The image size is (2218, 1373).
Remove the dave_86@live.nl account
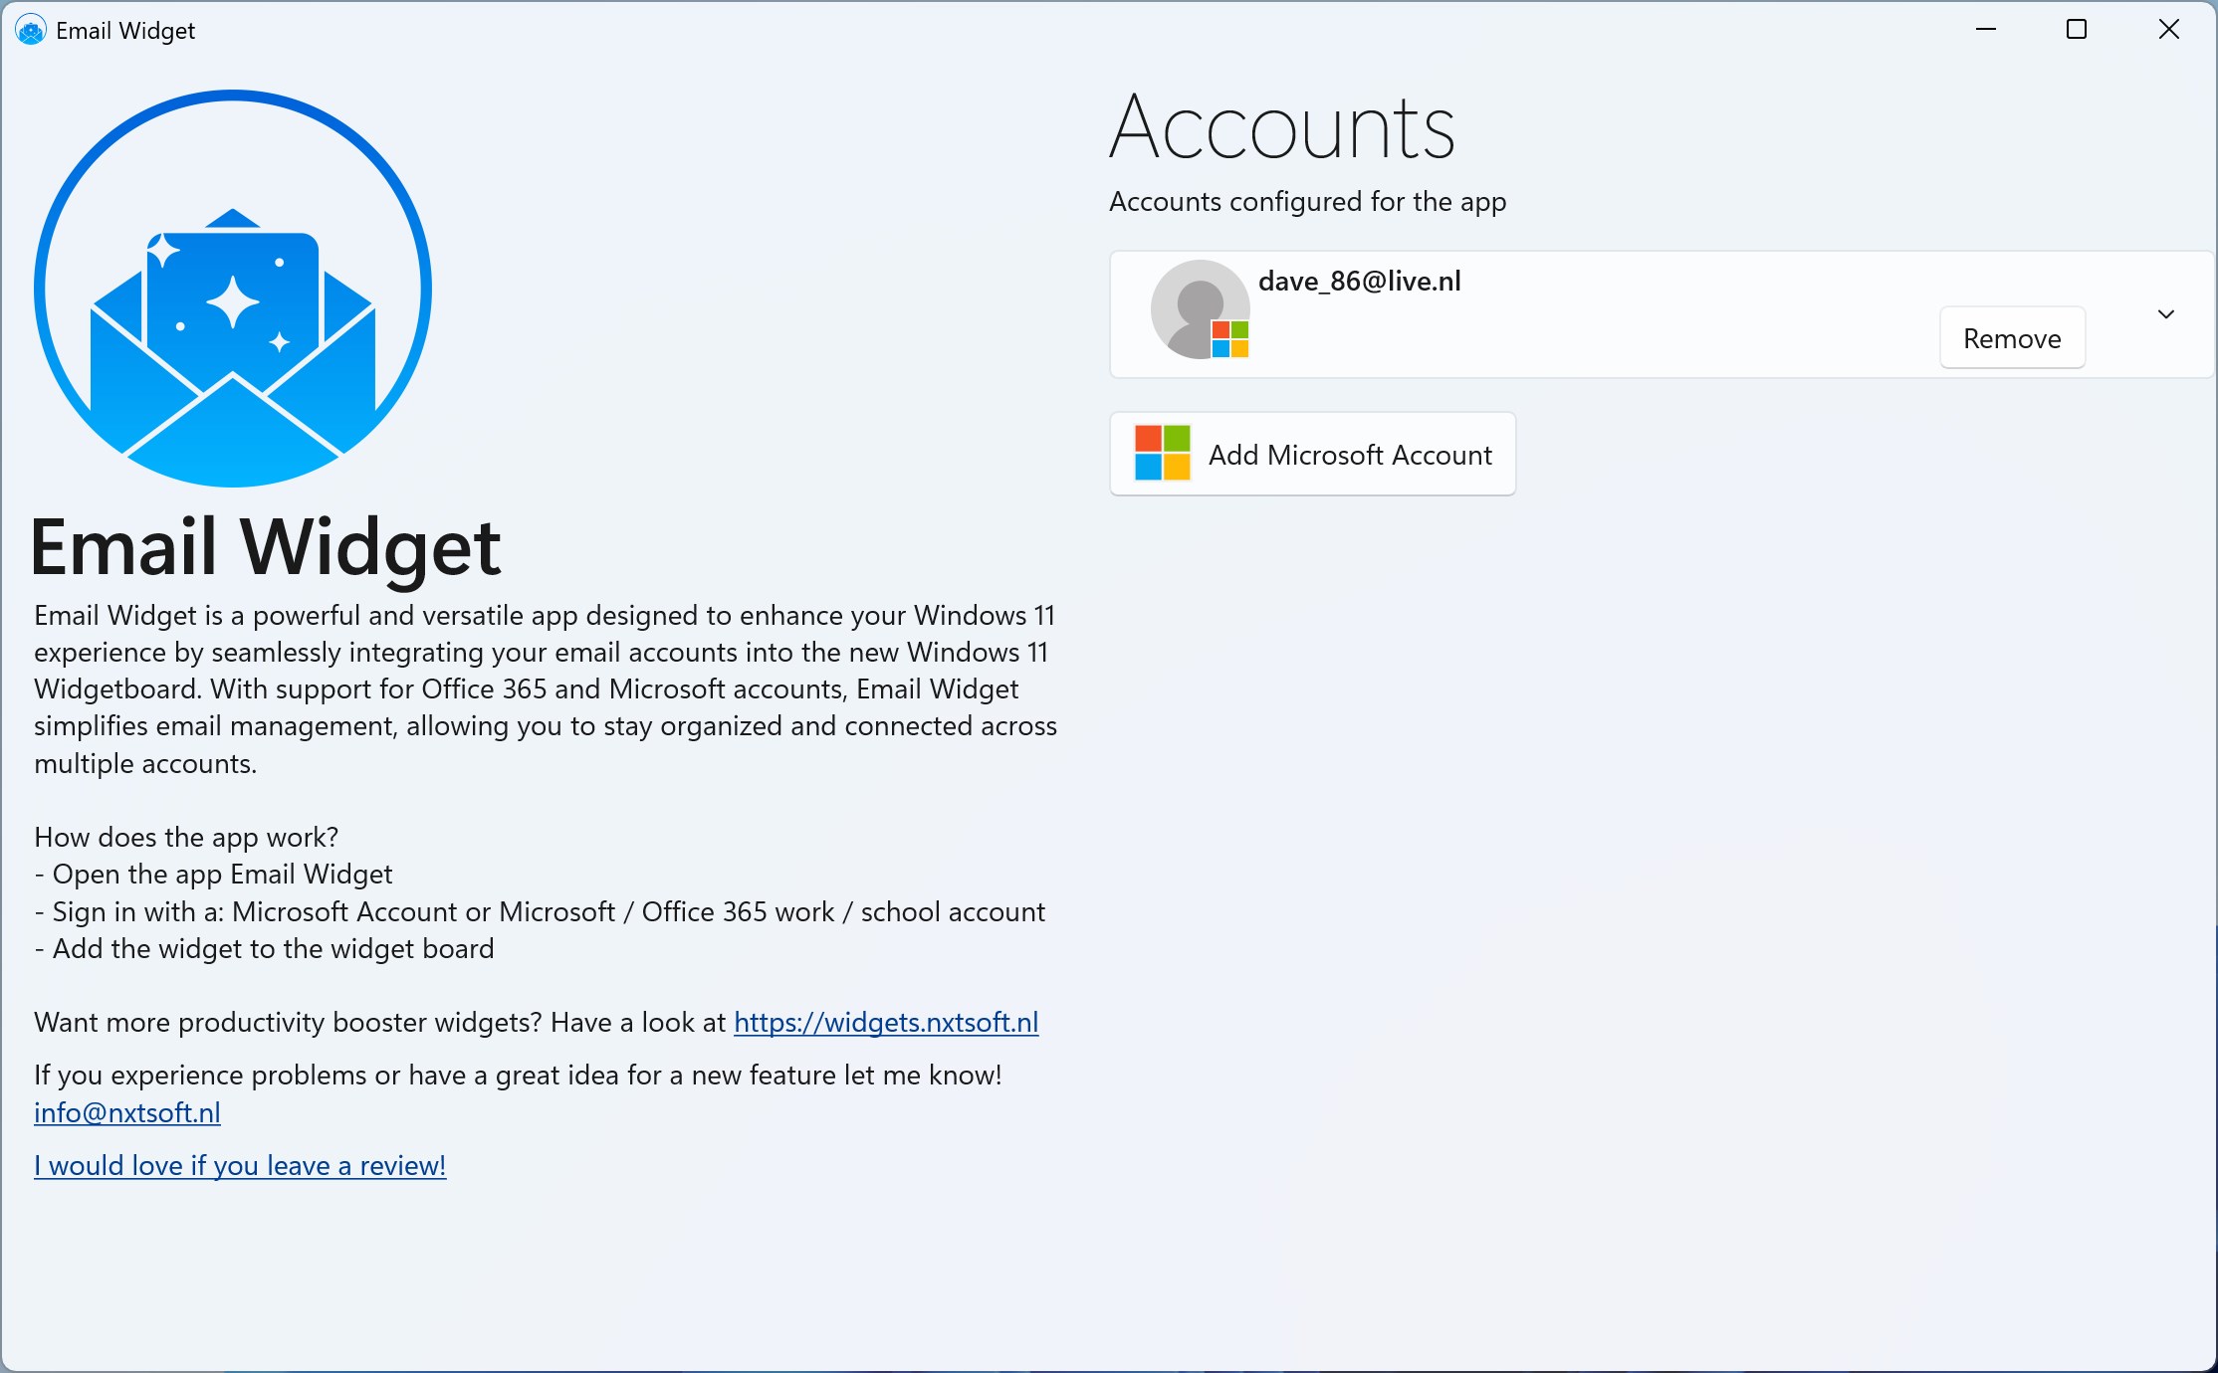pyautogui.click(x=2012, y=338)
